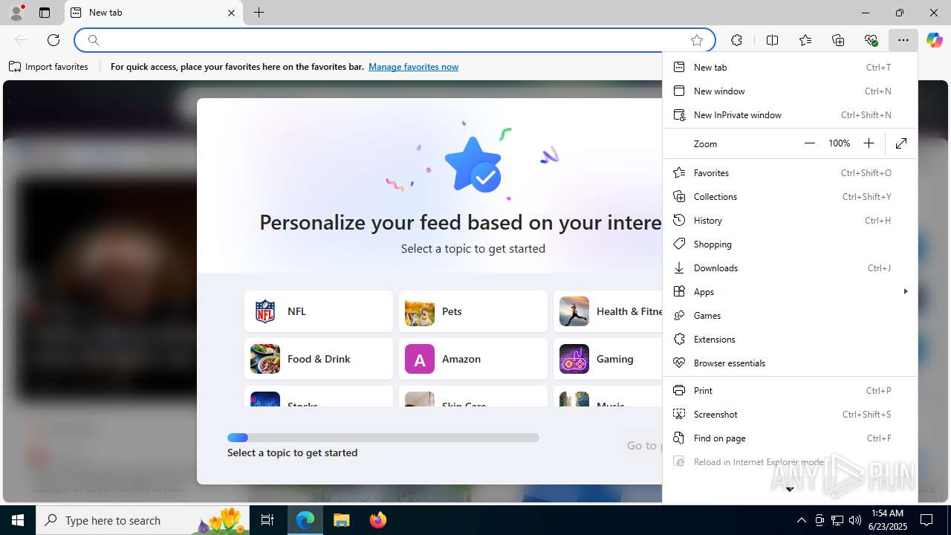
Task: Open the Windows Start menu
Action: 18,520
